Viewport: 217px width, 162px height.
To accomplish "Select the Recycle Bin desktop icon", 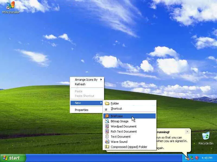I will [206, 138].
